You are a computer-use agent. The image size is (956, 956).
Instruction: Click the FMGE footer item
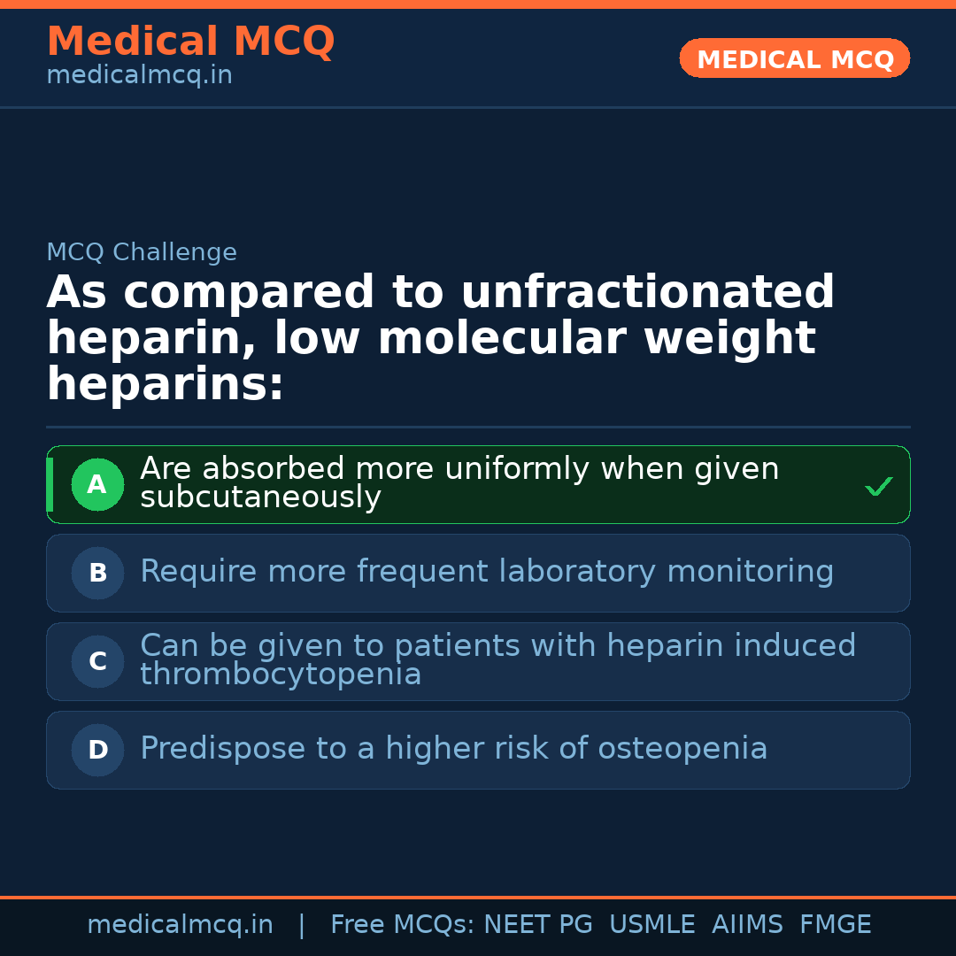tap(835, 925)
